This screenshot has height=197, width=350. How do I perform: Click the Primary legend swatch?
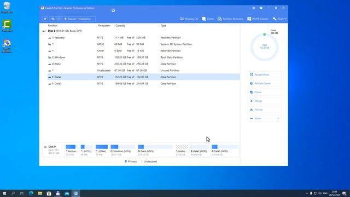click(x=126, y=161)
